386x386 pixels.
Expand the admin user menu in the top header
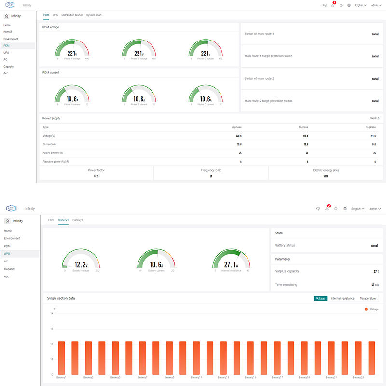(x=376, y=5)
